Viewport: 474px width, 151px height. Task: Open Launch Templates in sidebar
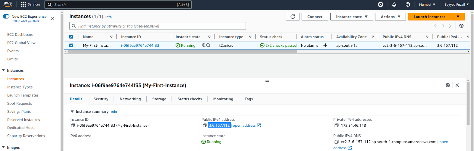(x=23, y=95)
